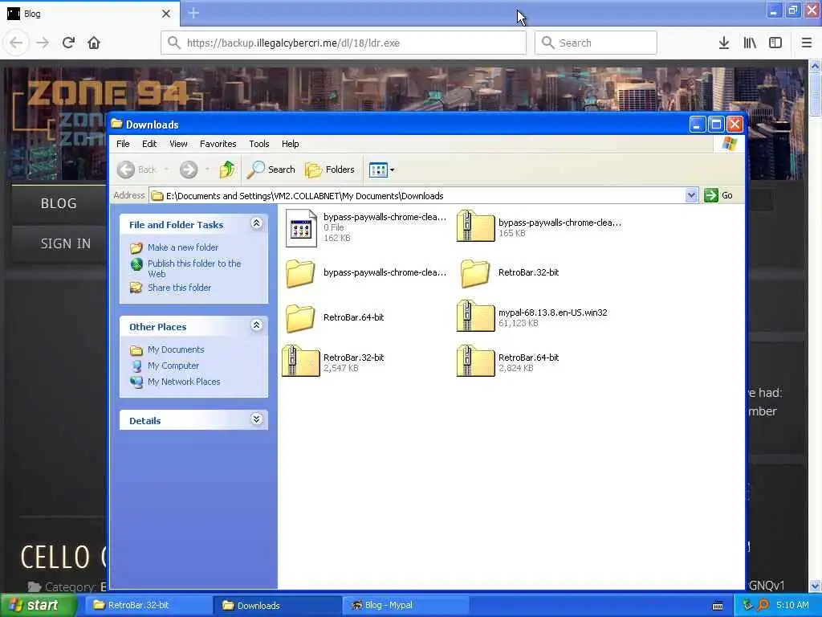Collapse File and Folder Tasks panel
Viewport: 822px width, 617px height.
tap(256, 223)
